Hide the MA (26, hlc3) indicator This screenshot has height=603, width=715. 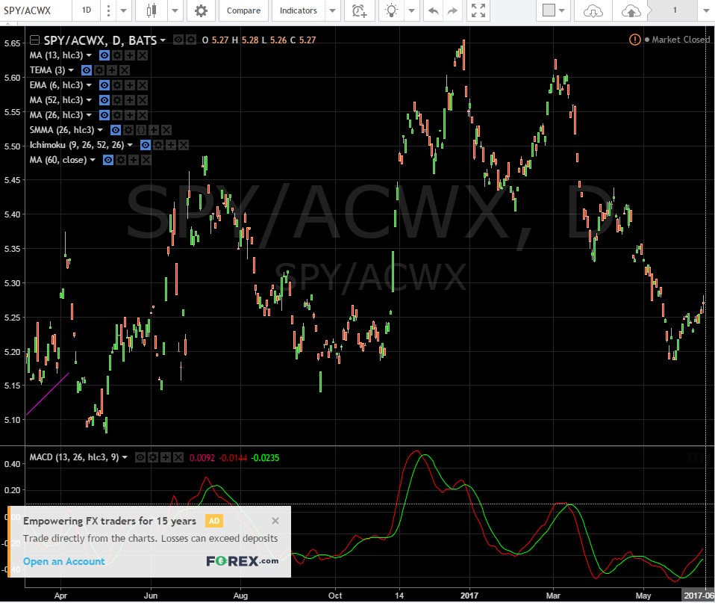pos(104,115)
